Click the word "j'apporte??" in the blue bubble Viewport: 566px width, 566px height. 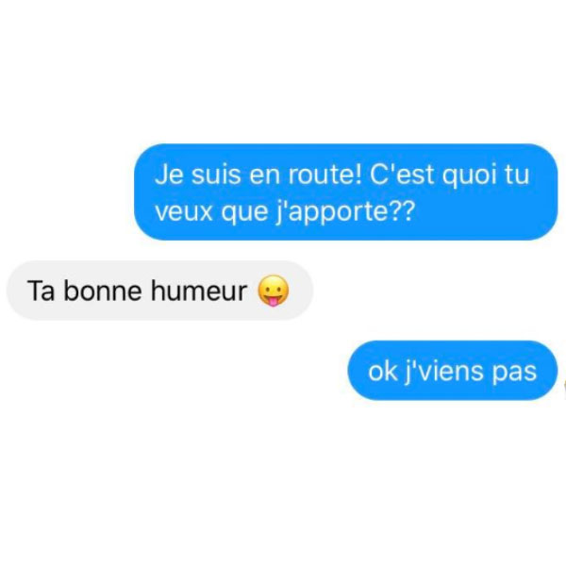click(x=345, y=211)
